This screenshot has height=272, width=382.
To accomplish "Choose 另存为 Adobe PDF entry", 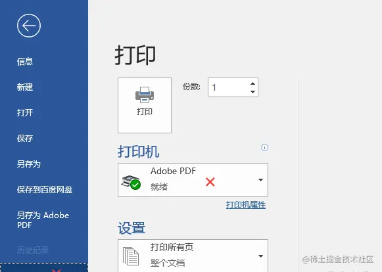I will pos(43,220).
